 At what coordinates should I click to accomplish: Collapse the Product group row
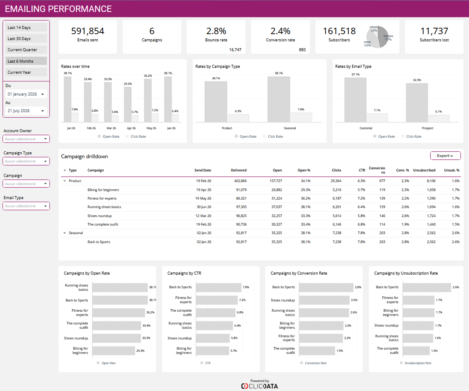(65, 181)
